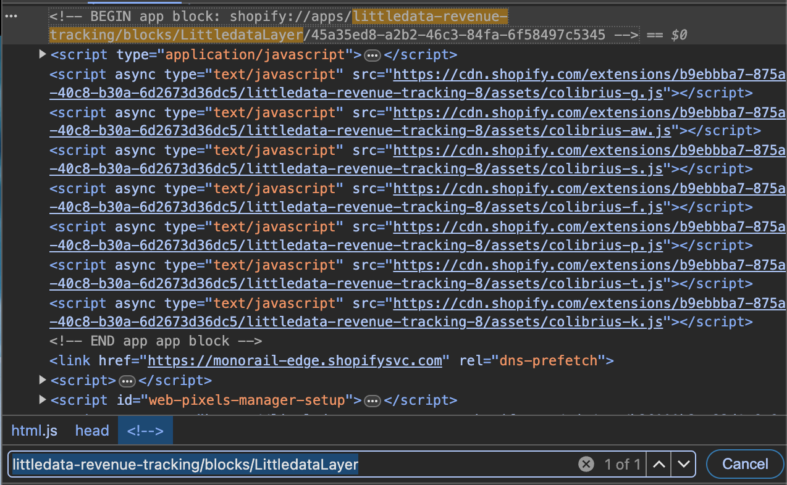The width and height of the screenshot is (787, 485).
Task: Select the head breadcrumb
Action: pos(92,431)
